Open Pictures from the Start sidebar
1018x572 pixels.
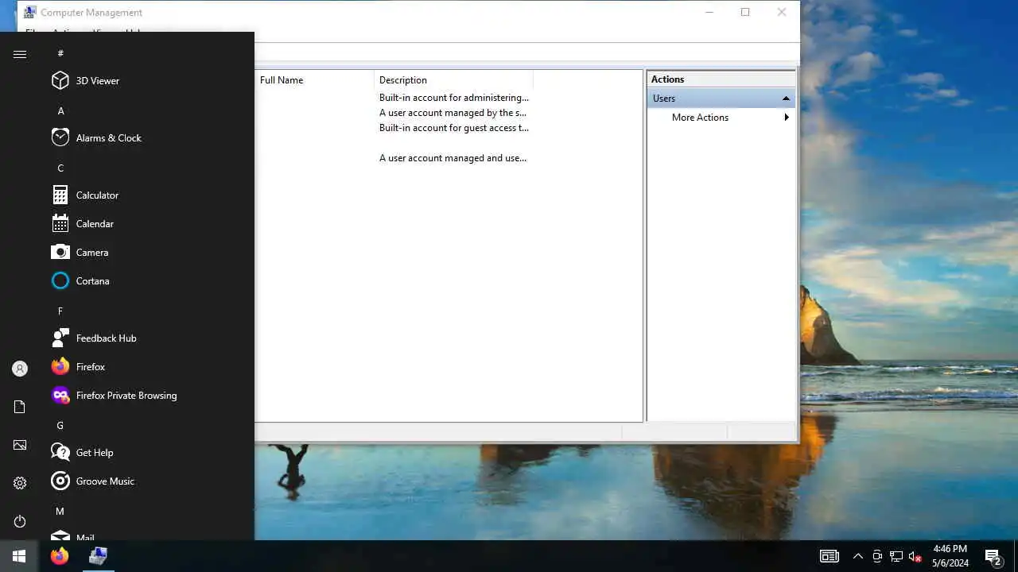(20, 445)
